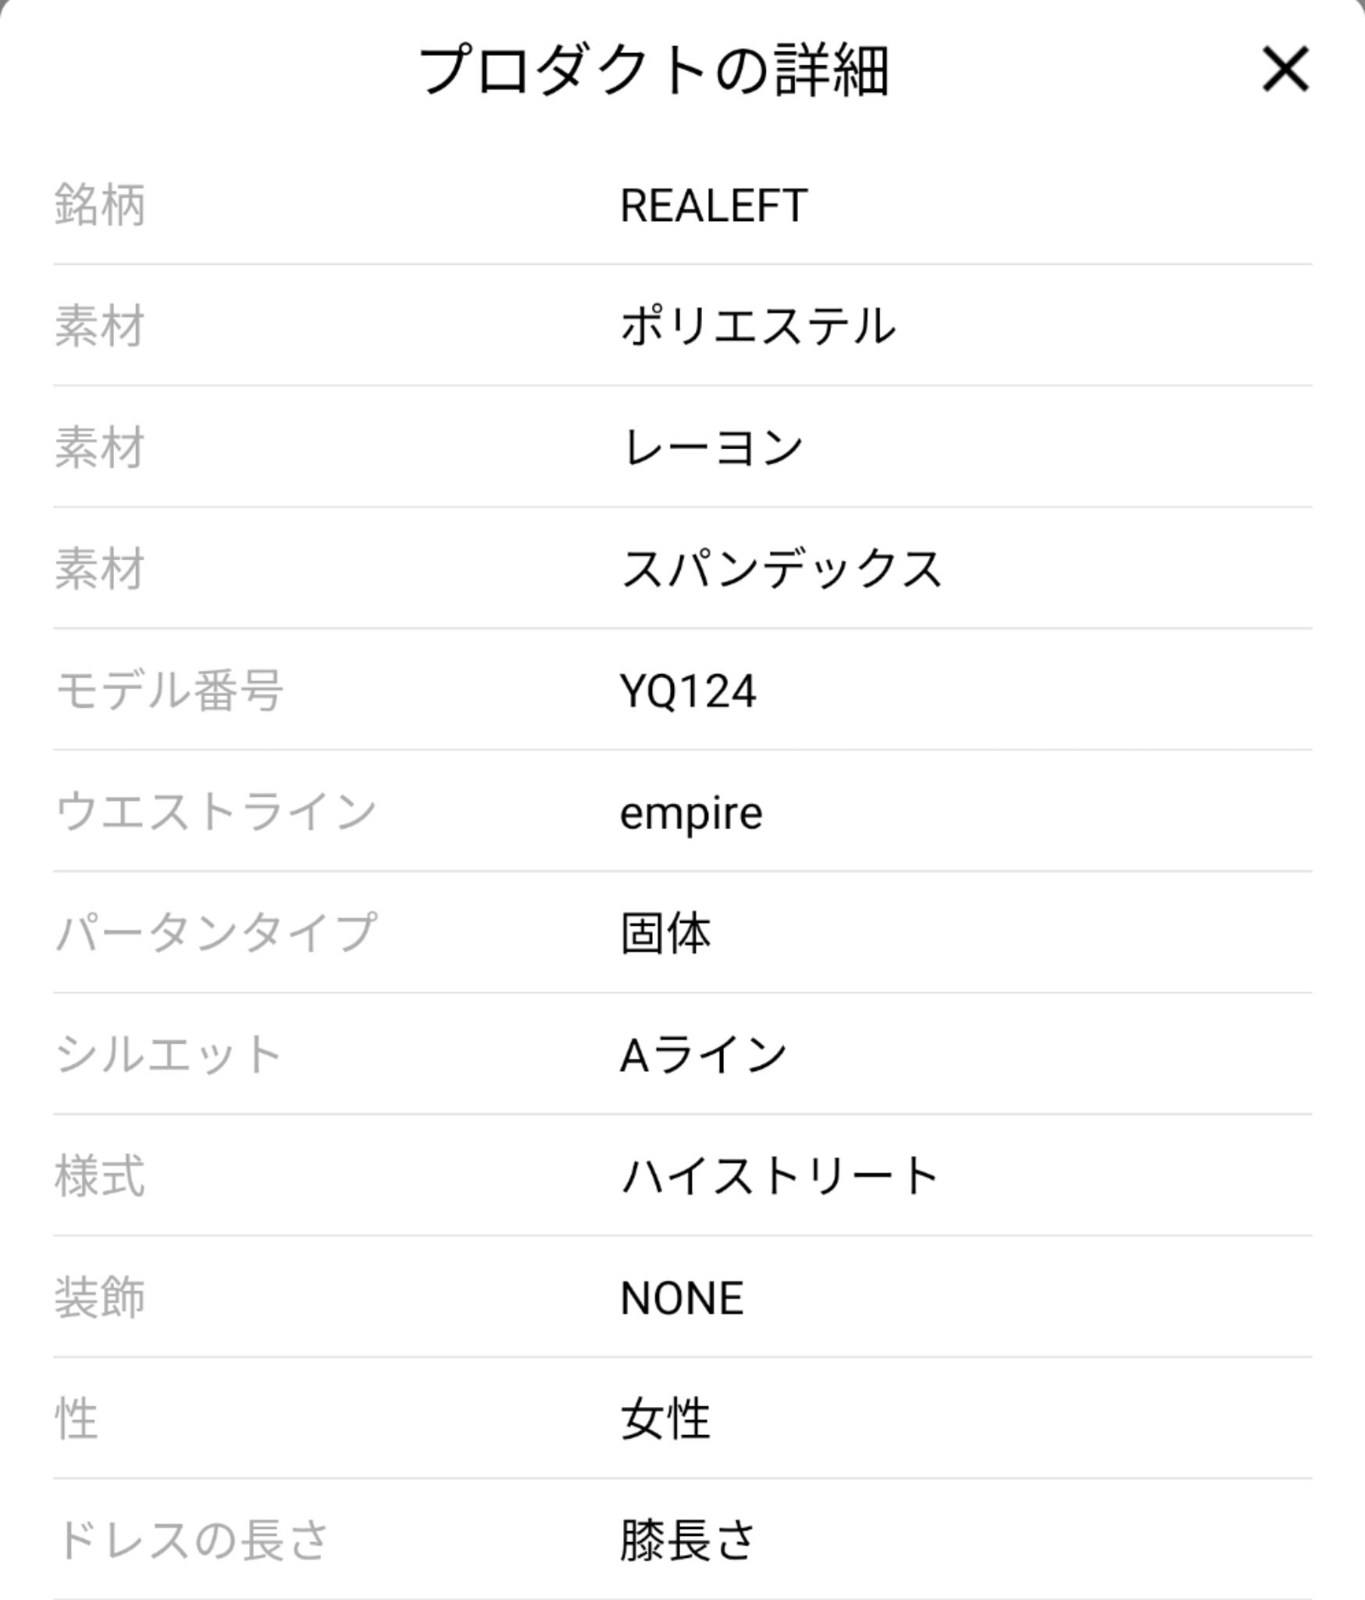
Task: Select the 女性 gender value
Action: (x=665, y=1420)
